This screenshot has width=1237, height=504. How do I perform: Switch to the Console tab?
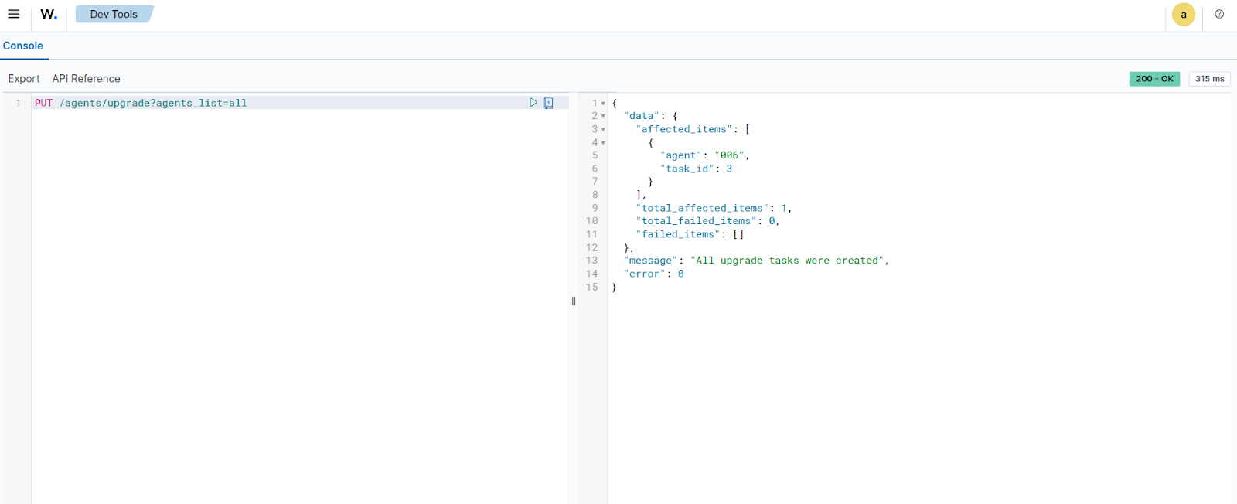tap(23, 46)
